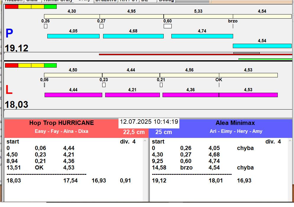
Task: Click the 18,01 value in Alea Minimax totals row
Action: (216, 181)
